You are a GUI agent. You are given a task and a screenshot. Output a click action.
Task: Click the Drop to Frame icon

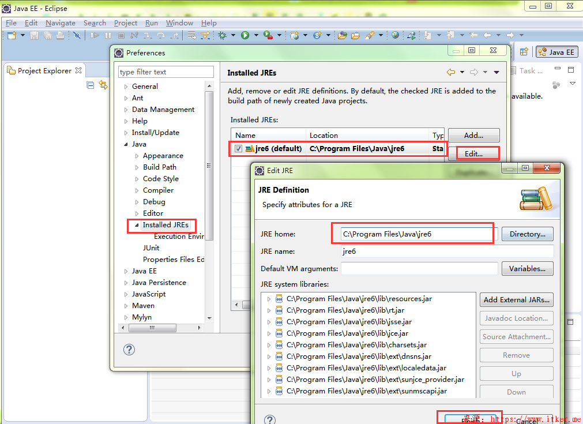pos(192,35)
